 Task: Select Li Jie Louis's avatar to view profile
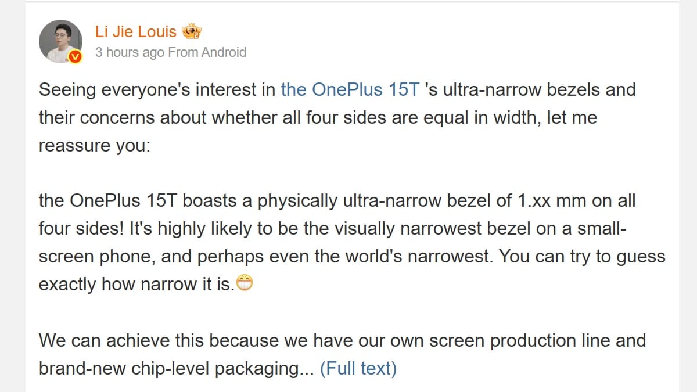[60, 41]
